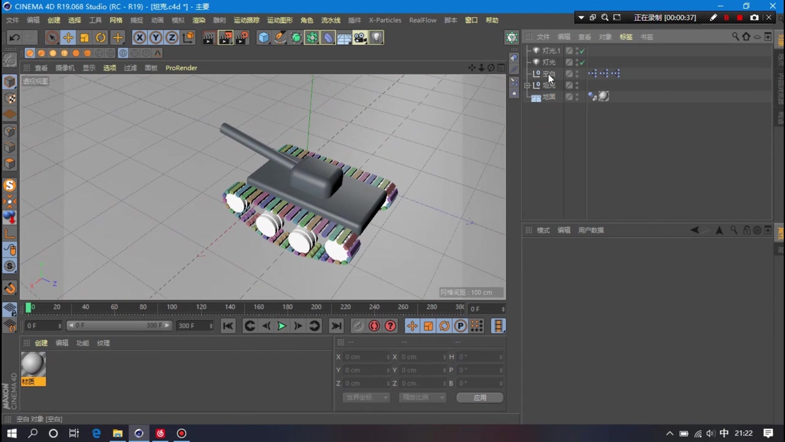Image resolution: width=785 pixels, height=442 pixels.
Task: Toggle the green checkmark on 灯光.1 layer
Action: (580, 51)
